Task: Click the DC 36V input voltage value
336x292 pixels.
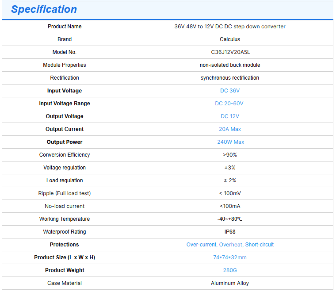Action: point(230,91)
